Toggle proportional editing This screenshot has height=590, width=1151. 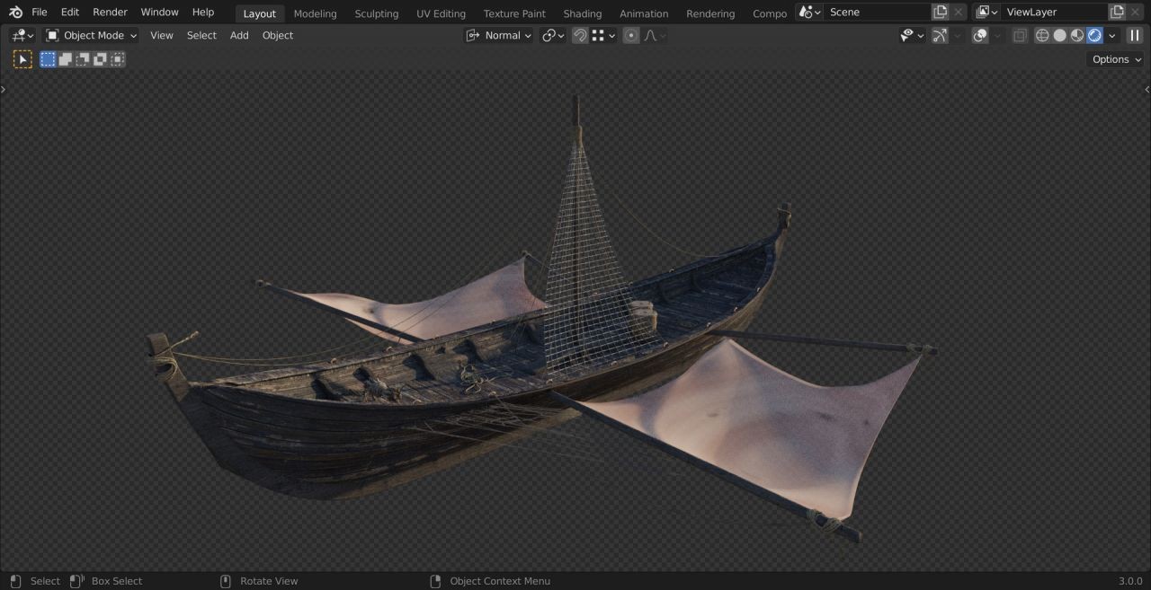pyautogui.click(x=631, y=35)
